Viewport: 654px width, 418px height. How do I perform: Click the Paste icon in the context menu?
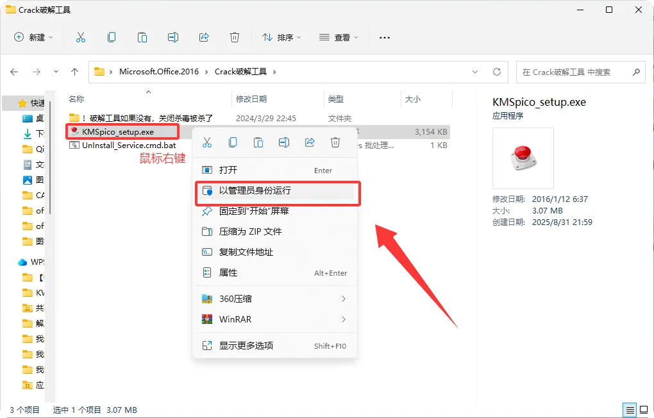[258, 143]
